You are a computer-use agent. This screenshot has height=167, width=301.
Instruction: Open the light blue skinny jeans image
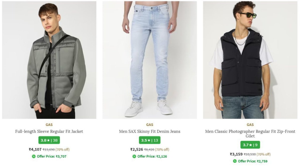click(x=149, y=60)
